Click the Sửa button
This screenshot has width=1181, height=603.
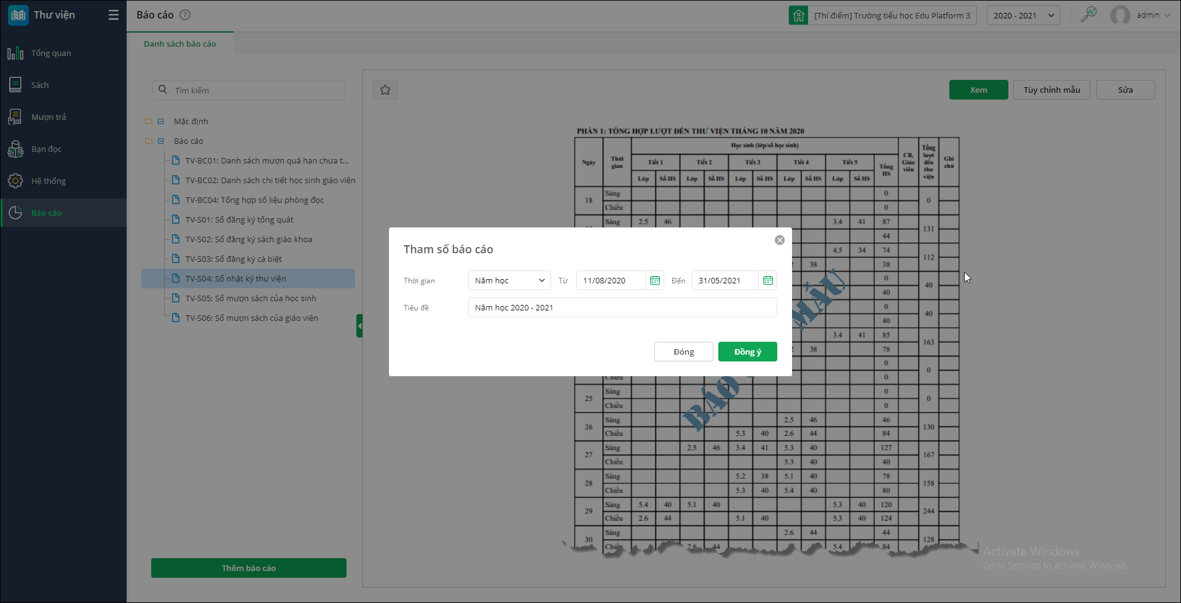(x=1126, y=90)
